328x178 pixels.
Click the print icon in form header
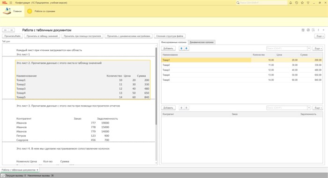308,30
